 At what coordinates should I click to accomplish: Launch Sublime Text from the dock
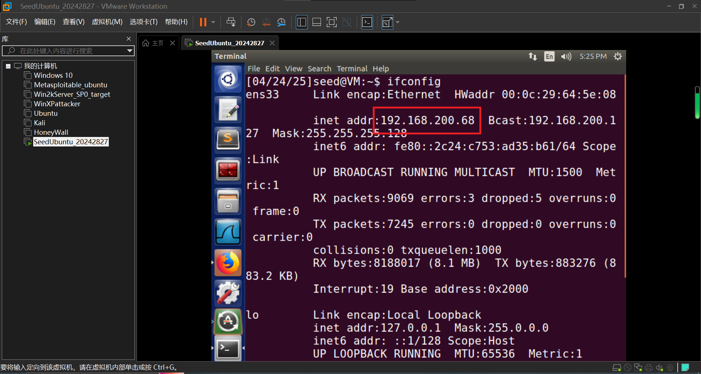[x=228, y=140]
